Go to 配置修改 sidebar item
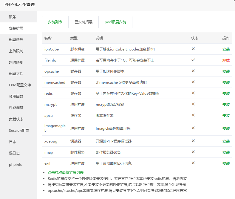 coord(16,40)
